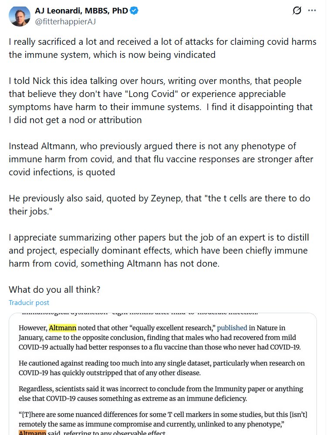Click the yellow-highlighted 'Altmann' word
Viewport: 330px width, 435px height.
(x=62, y=328)
